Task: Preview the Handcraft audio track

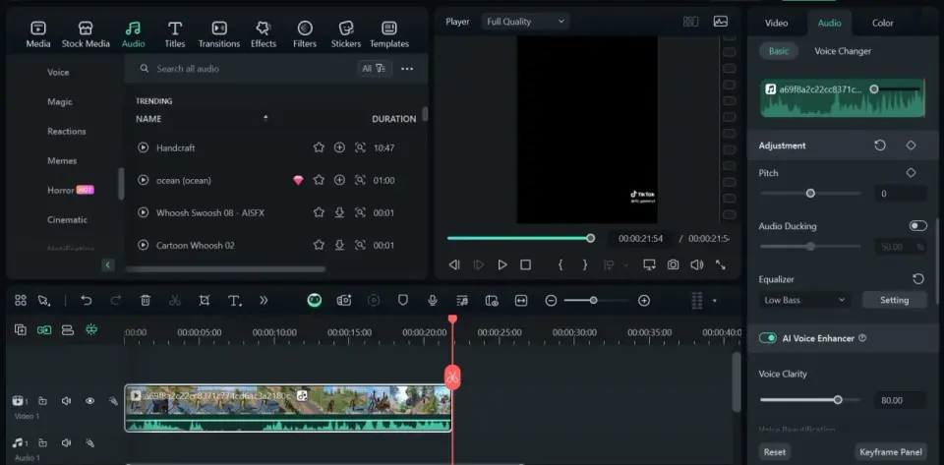Action: point(143,147)
